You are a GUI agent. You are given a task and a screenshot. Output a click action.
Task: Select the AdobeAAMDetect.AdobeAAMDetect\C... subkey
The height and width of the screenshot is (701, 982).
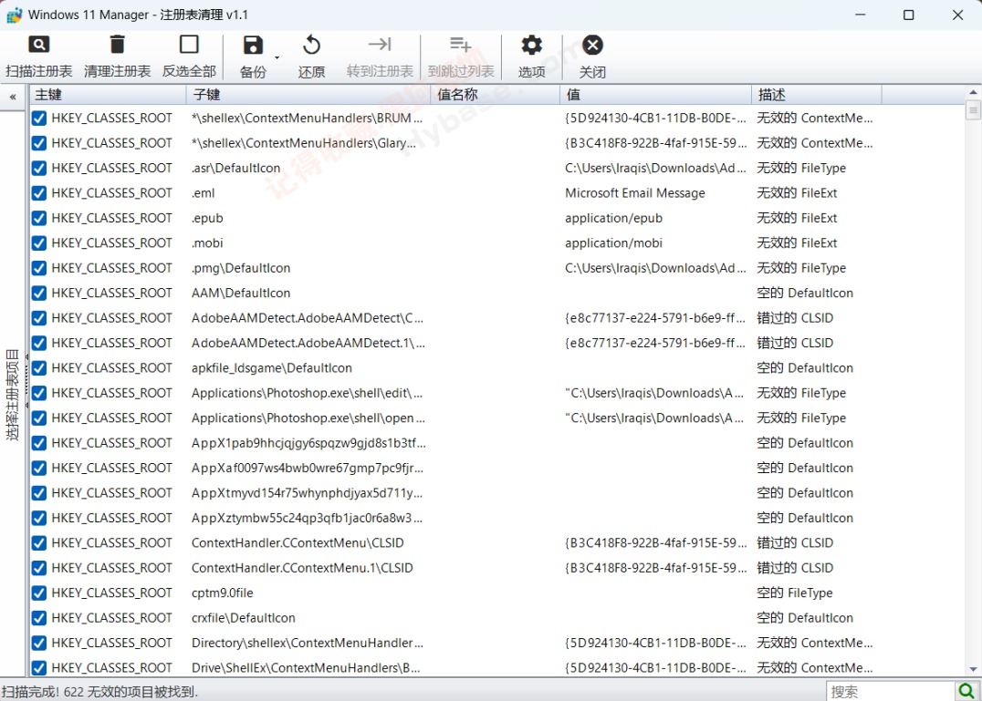click(x=308, y=318)
